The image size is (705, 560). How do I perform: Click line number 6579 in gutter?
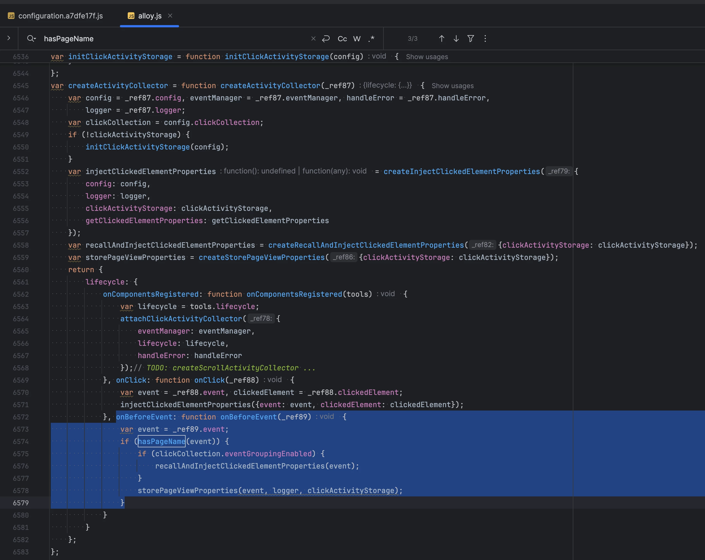21,503
